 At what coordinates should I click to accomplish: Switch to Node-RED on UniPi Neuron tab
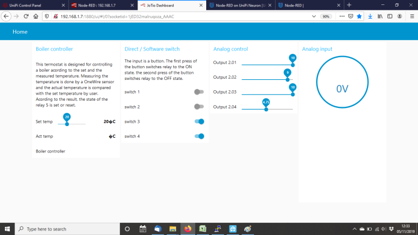pyautogui.click(x=239, y=5)
